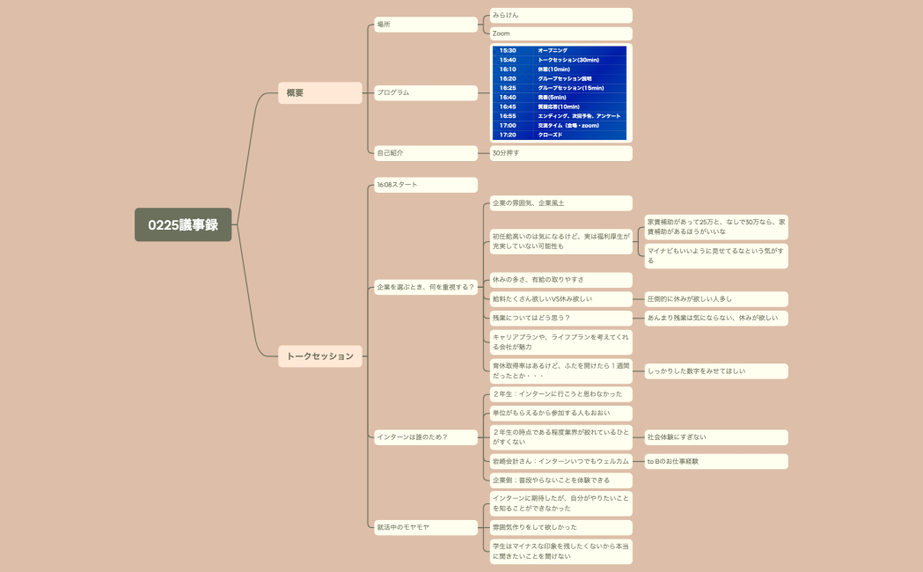Click the 場所 subtopic node

click(426, 24)
